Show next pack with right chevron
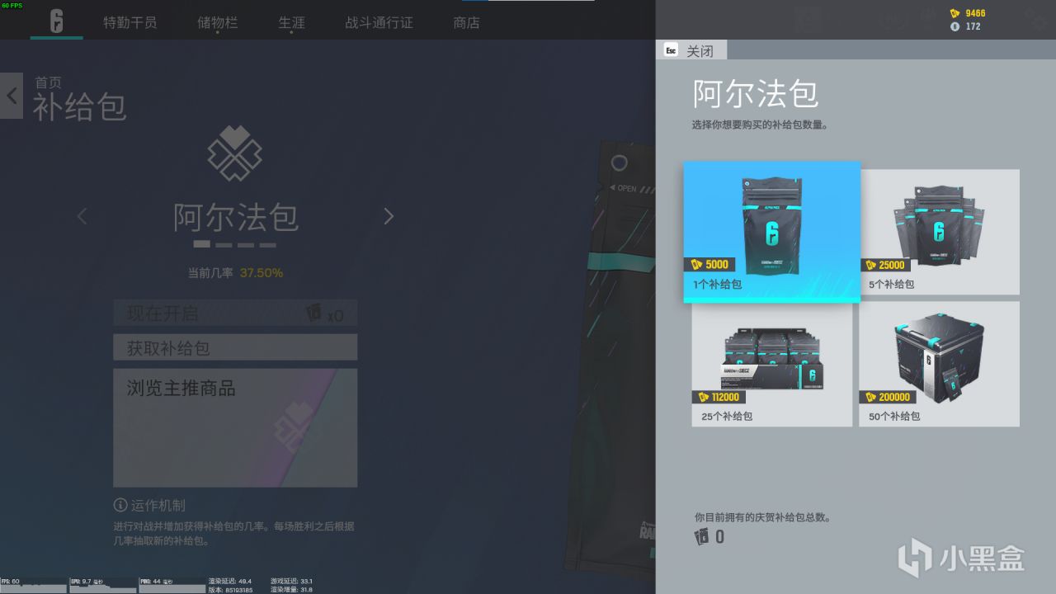The image size is (1056, 594). tap(389, 216)
